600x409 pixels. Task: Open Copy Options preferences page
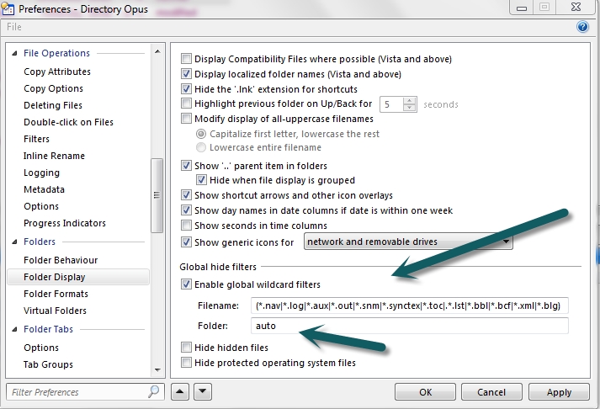[53, 88]
